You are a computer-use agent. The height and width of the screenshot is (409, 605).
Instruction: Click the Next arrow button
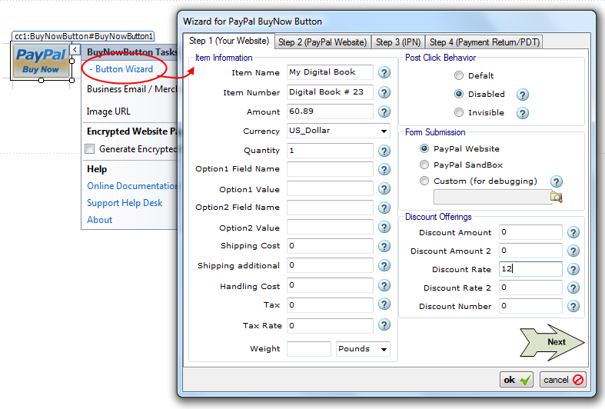(x=553, y=342)
